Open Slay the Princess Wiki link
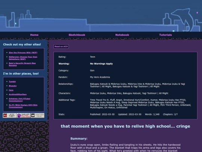The image size is (202, 152). (x=23, y=53)
